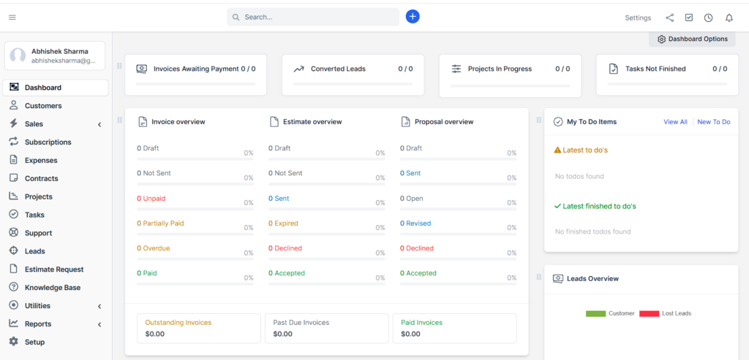Open the clock timer icon
Viewport: 749px width, 360px height.
708,18
